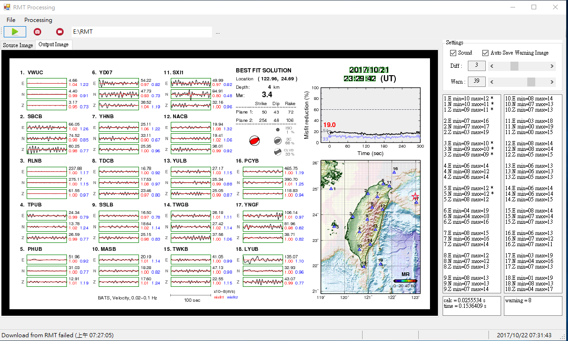Click the '3.Z min=09 max=09 *' row

[x=468, y=155]
